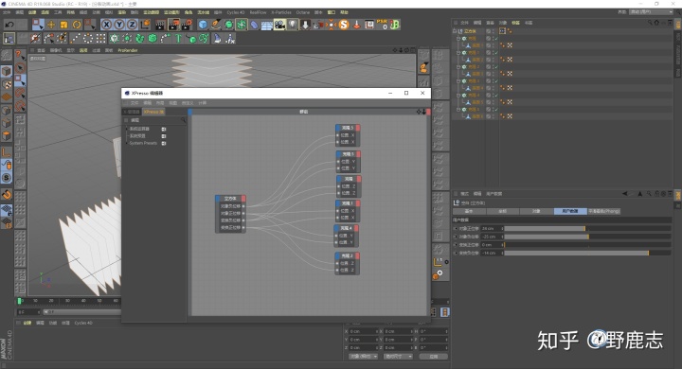The image size is (682, 369).
Task: Select the Rotate tool icon
Action: 77,25
